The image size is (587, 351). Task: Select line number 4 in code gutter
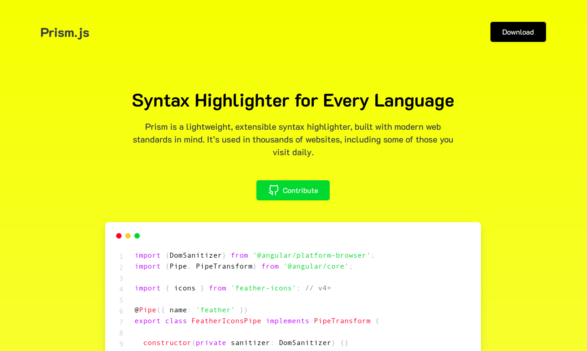pyautogui.click(x=121, y=290)
